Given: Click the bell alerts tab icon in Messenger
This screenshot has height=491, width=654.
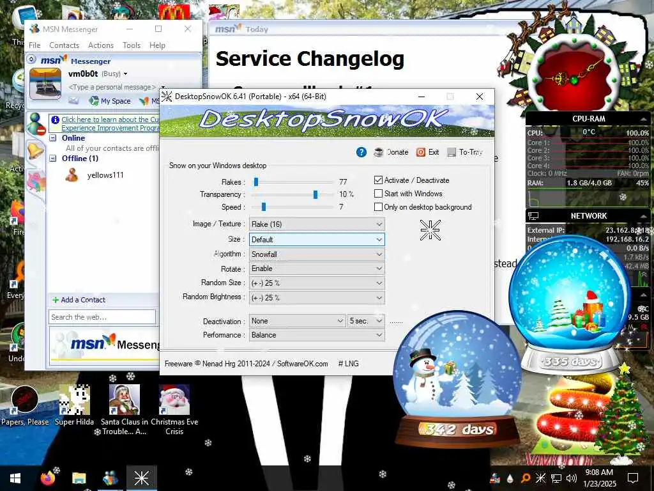Looking at the screenshot, I should point(35,151).
